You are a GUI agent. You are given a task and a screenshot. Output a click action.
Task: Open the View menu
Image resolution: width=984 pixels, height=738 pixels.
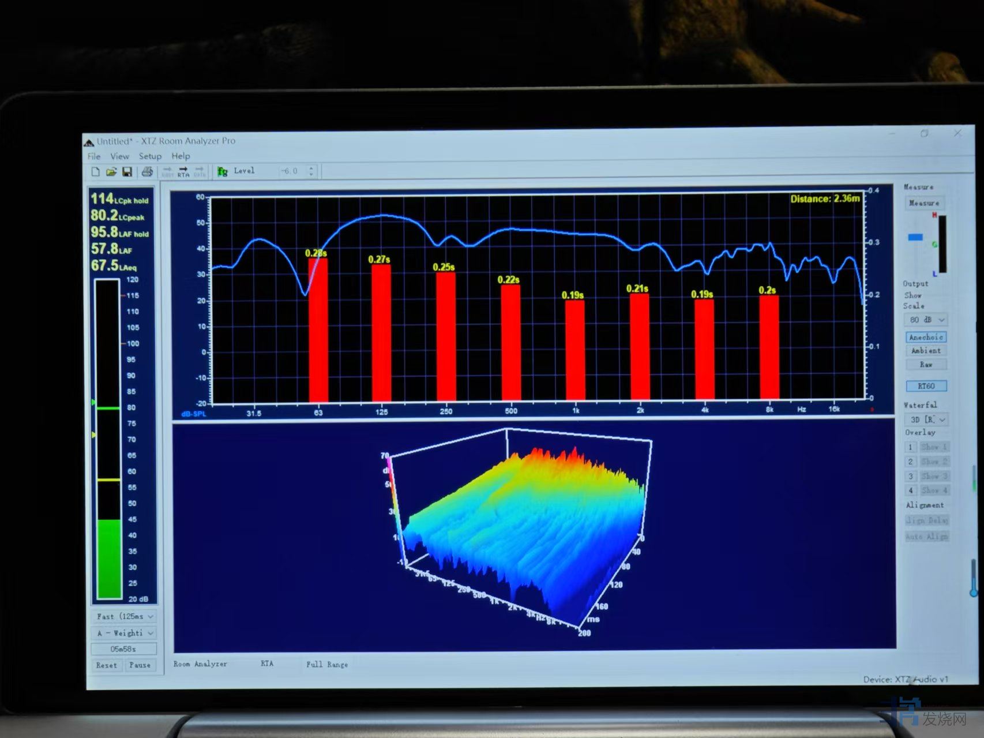point(119,156)
